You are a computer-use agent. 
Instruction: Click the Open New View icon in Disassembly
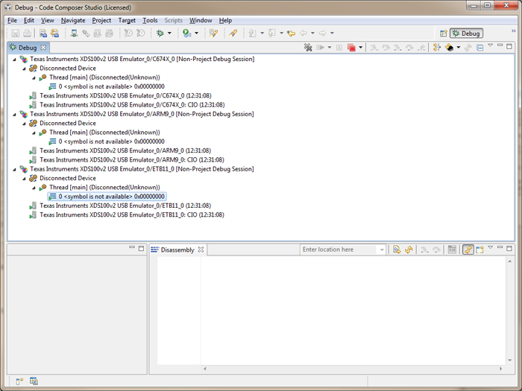(480, 249)
